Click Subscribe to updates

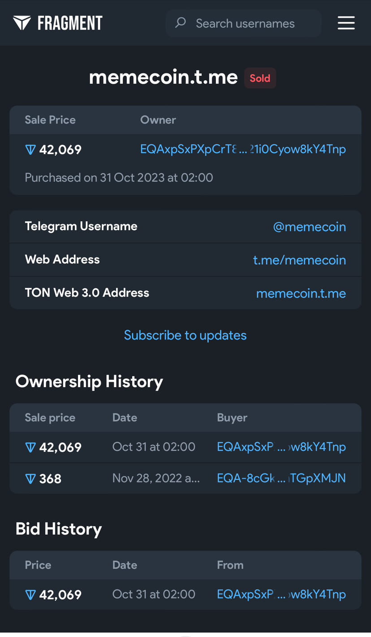185,335
